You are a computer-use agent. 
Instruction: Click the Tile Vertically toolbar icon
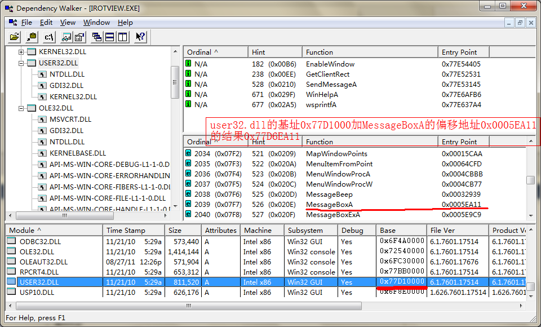(123, 37)
